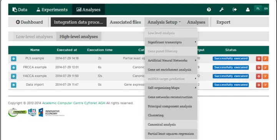
Task: Select the 'PLS example' name cell
Action: [x=35, y=58]
